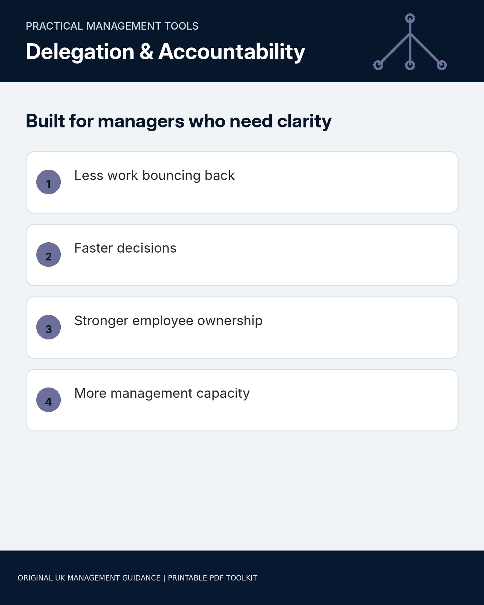Screen dimensions: 484x605
Task: Click 'Built for managers who need clarity' heading
Action: (178, 121)
